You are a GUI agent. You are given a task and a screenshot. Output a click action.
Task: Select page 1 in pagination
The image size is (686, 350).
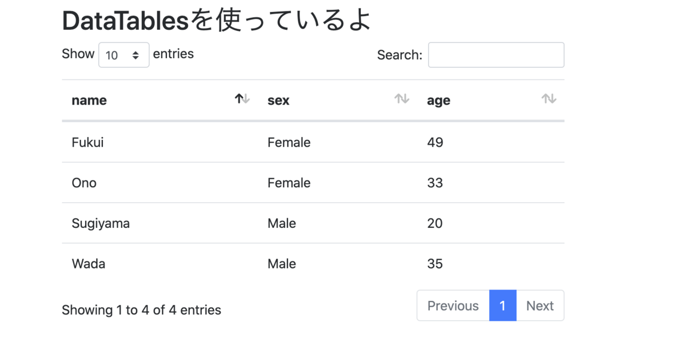pos(503,305)
